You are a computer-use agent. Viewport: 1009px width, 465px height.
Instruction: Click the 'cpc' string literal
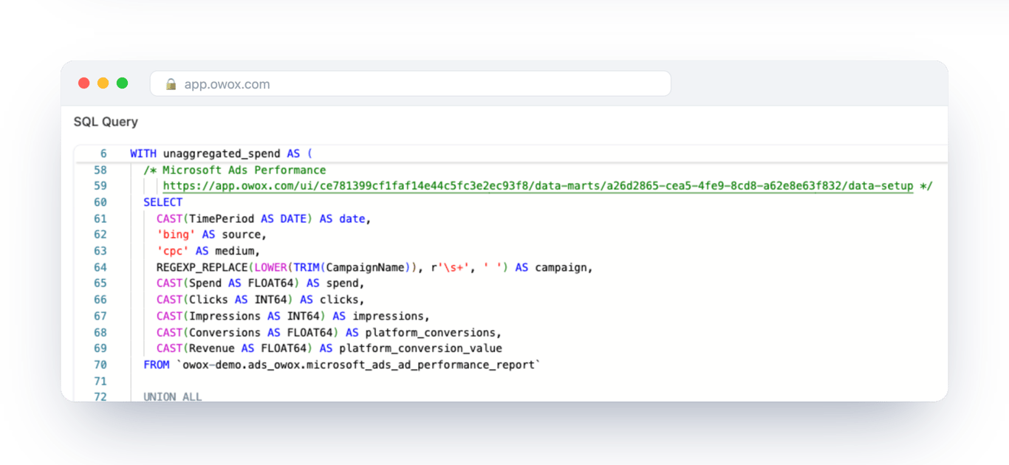tap(172, 251)
